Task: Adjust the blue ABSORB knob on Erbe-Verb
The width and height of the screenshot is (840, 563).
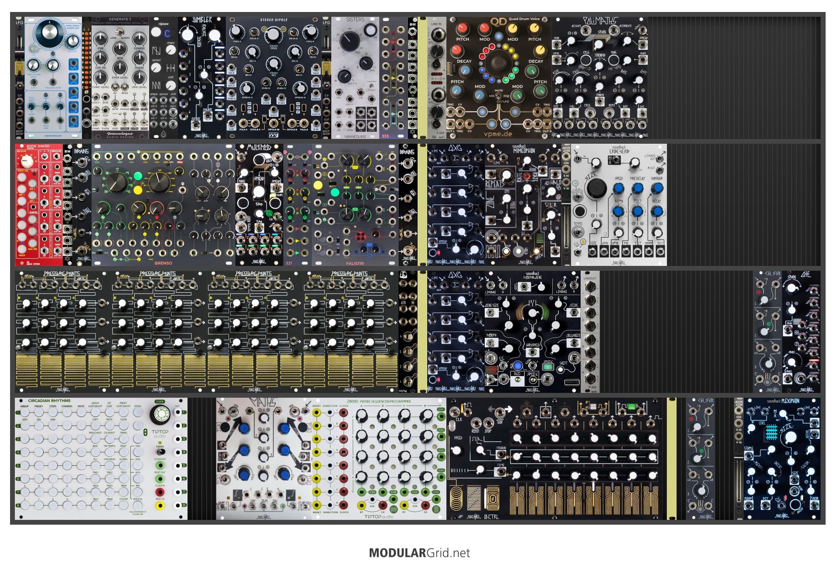Action: [657, 188]
